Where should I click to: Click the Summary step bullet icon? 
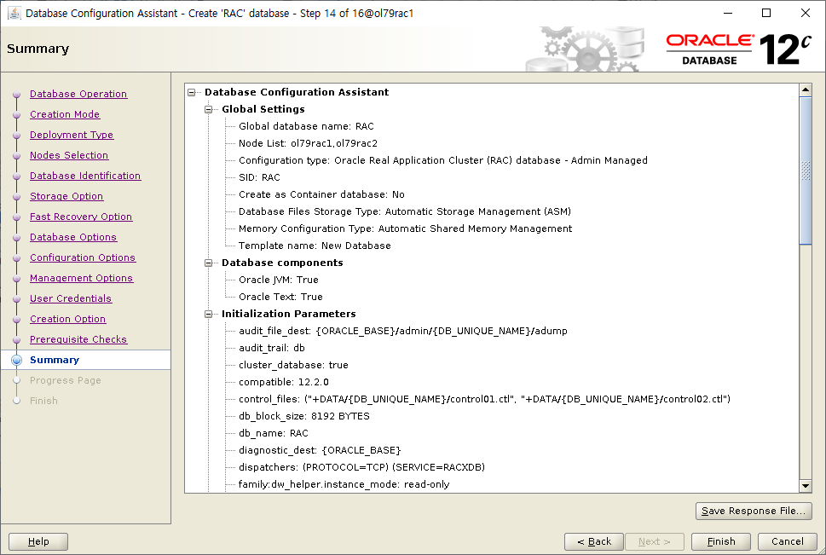[x=17, y=360]
